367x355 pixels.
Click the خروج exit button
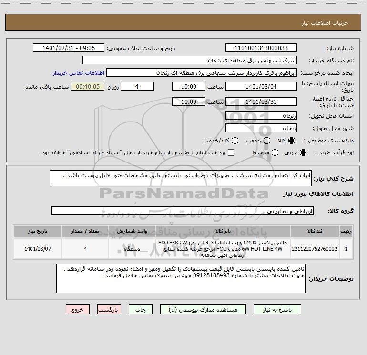click(x=78, y=310)
